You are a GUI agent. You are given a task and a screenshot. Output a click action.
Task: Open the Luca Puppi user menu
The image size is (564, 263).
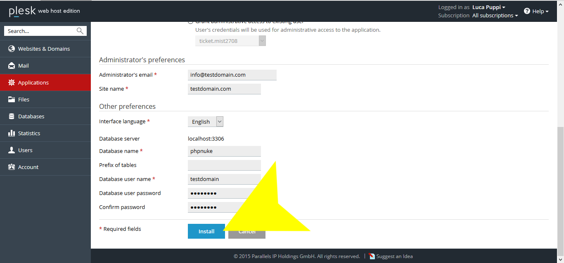pyautogui.click(x=489, y=7)
